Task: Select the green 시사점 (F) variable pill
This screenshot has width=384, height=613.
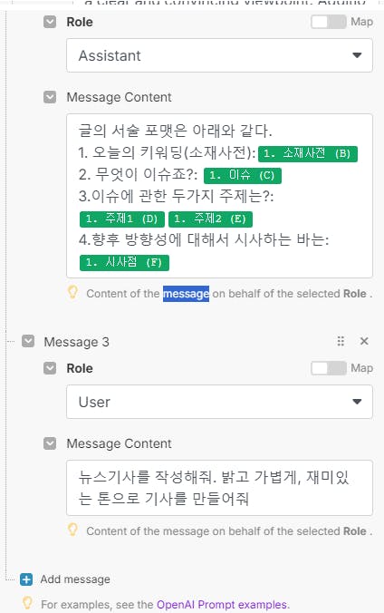Action: pos(124,263)
